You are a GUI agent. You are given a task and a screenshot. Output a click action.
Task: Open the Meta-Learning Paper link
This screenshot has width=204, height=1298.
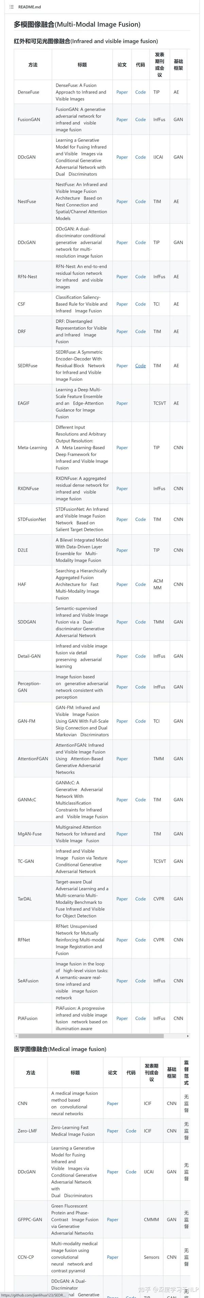pyautogui.click(x=122, y=448)
